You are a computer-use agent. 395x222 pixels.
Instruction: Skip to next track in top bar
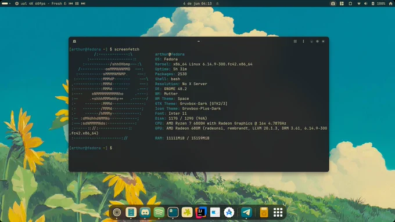tap(83, 3)
